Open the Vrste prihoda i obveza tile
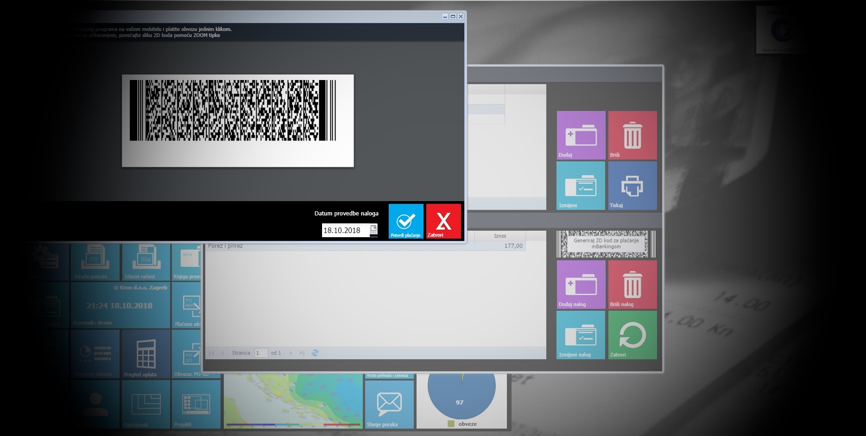Screen dimensions: 866x436 click(x=389, y=376)
